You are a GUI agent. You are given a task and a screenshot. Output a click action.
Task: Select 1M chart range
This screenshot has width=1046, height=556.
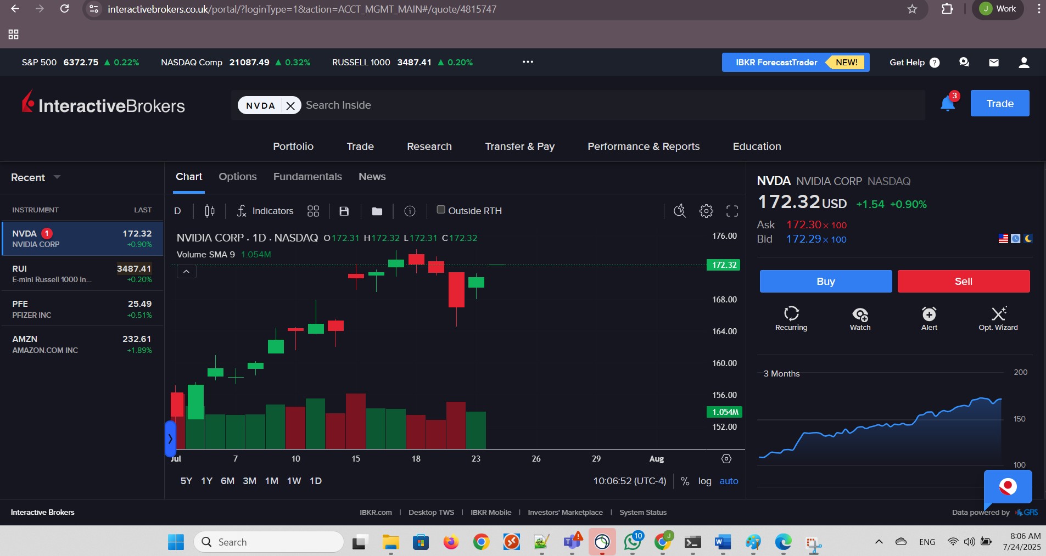271,481
